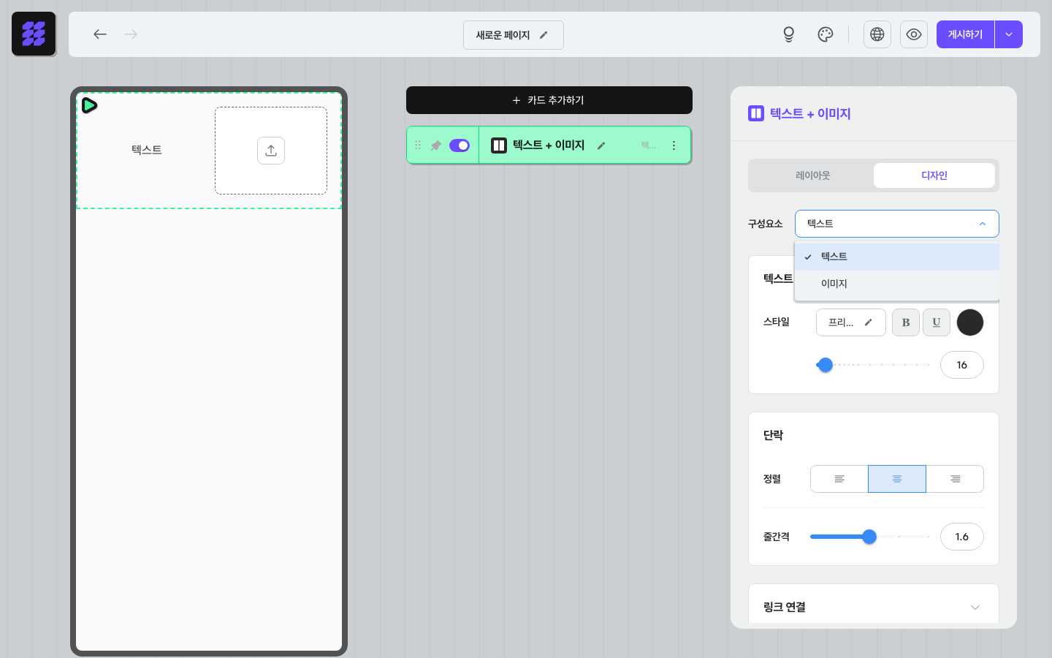Switch to the 디자인 tab
The width and height of the screenshot is (1052, 658).
[x=934, y=175]
